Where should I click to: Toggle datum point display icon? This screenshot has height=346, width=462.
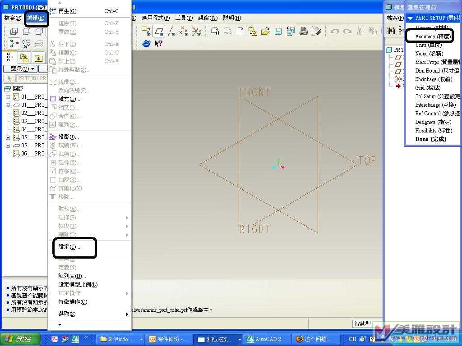pyautogui.click(x=184, y=31)
